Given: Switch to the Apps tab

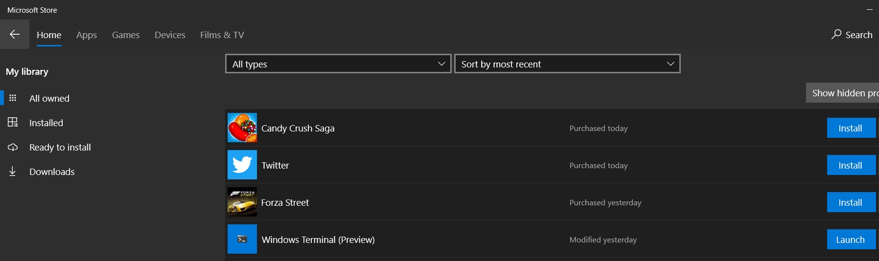Looking at the screenshot, I should (87, 35).
